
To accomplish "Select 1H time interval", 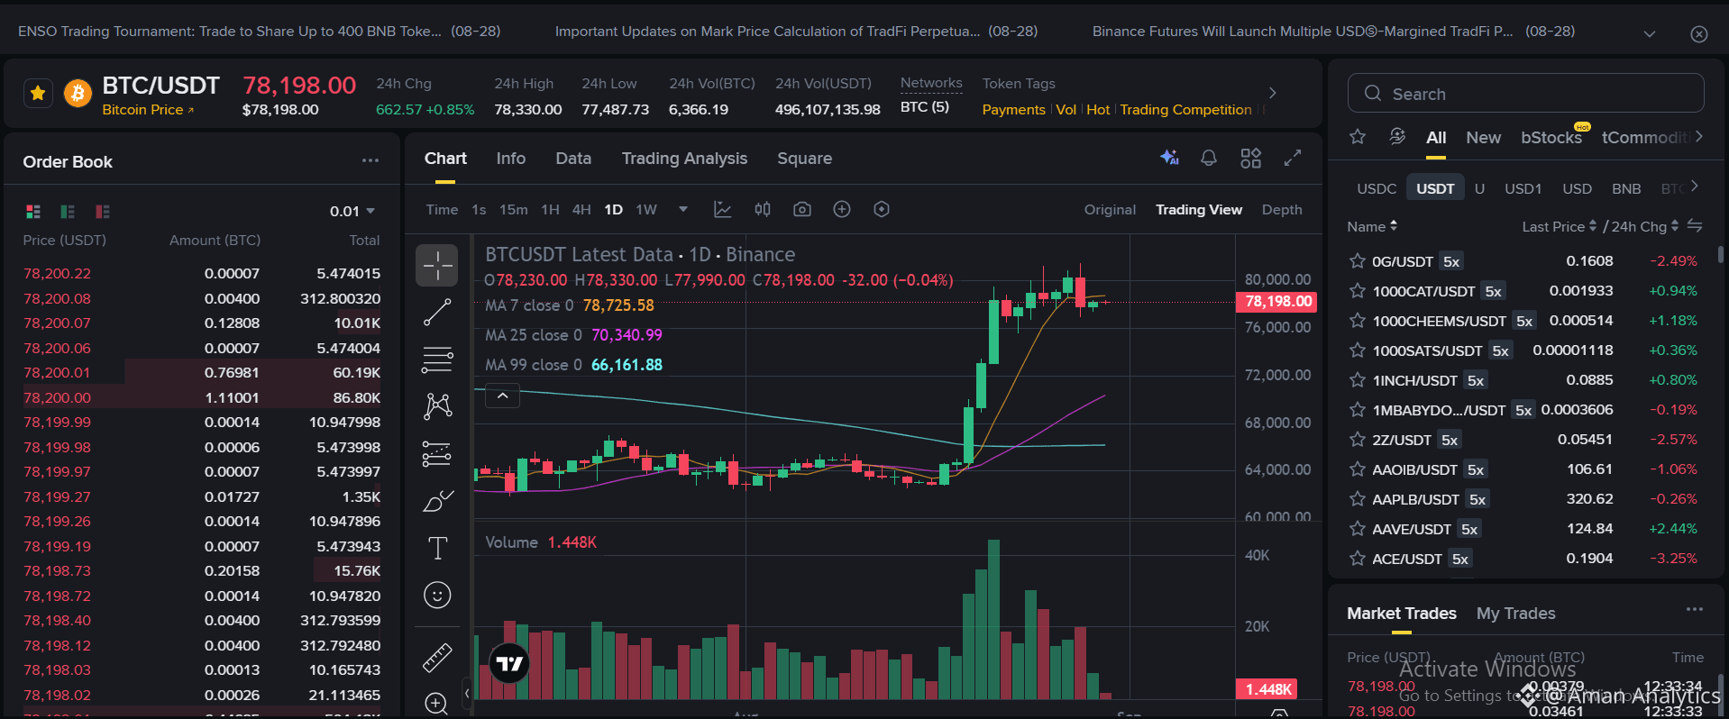I will (x=550, y=210).
